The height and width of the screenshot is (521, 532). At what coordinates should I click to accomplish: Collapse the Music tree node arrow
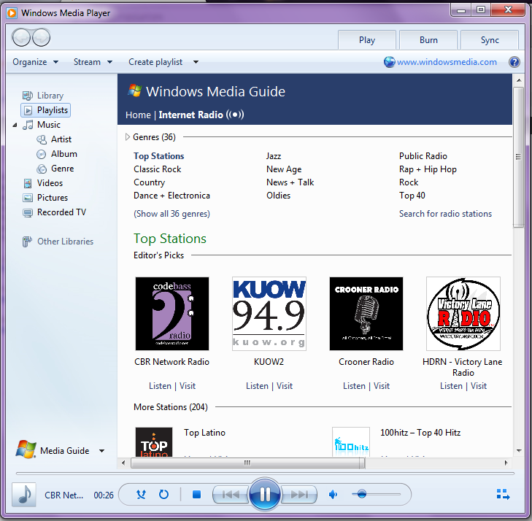tap(15, 126)
